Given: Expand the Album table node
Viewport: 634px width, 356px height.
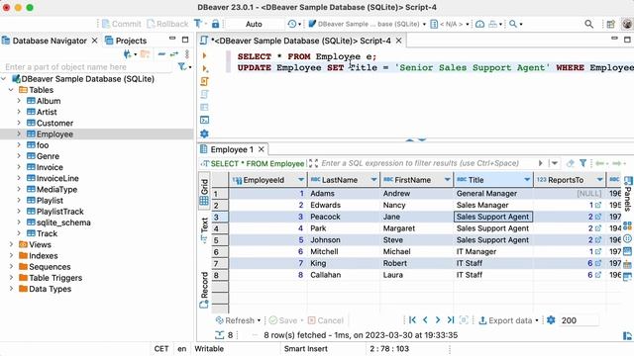Looking at the screenshot, I should point(19,101).
